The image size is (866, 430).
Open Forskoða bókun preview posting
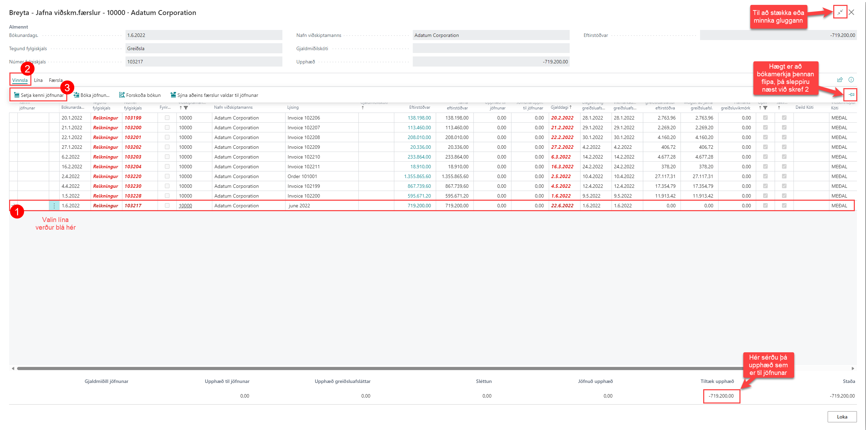coord(140,95)
